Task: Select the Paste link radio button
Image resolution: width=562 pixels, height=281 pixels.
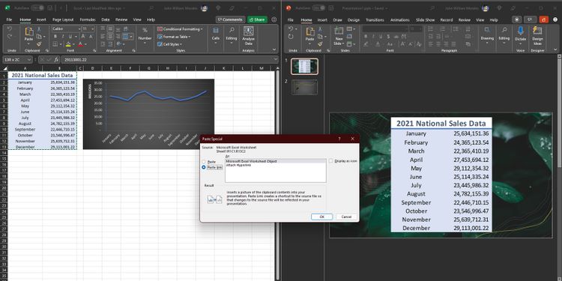Action: [204, 167]
